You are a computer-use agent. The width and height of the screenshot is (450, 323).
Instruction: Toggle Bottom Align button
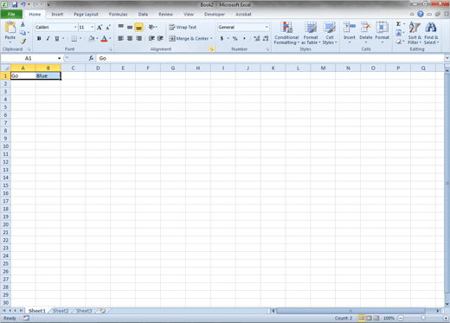138,27
